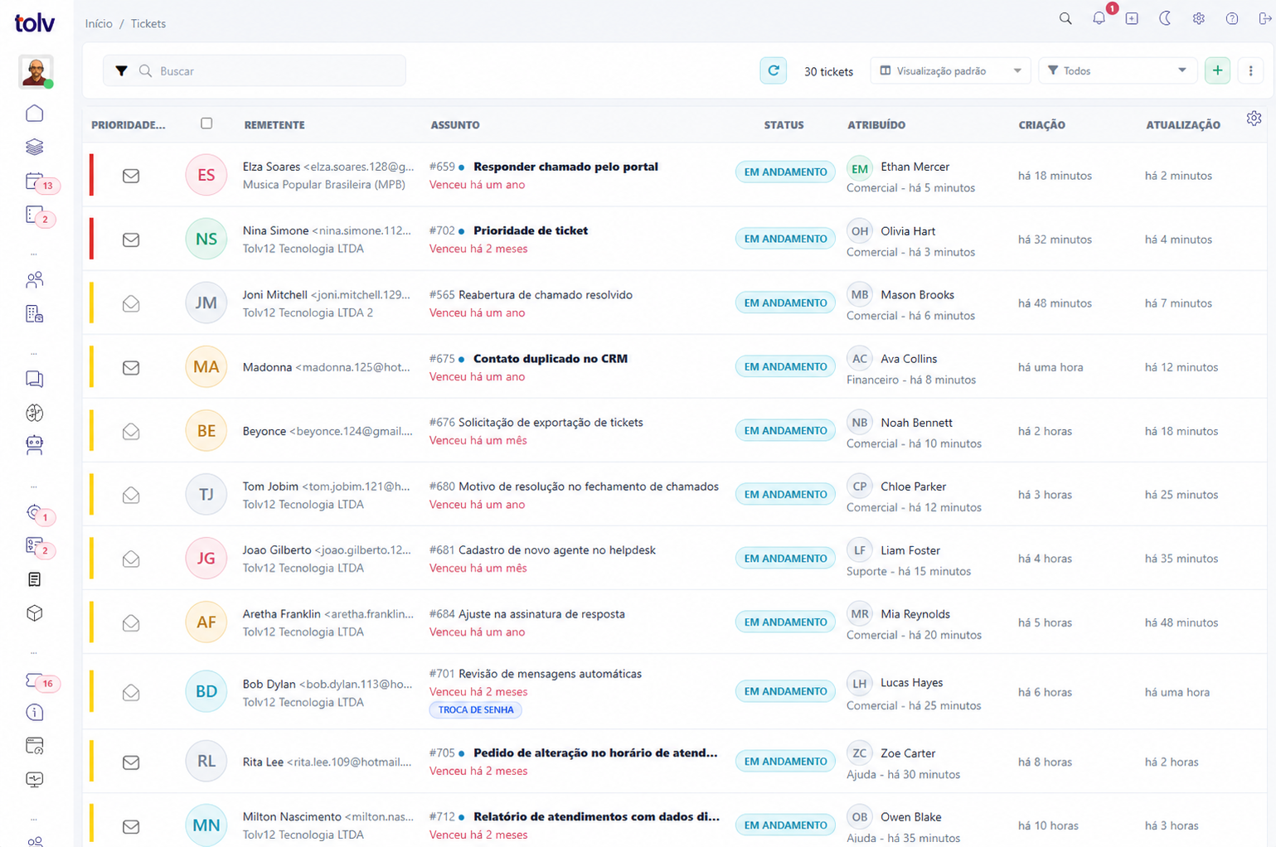Sort by PRIORIDADE column header
The image size is (1276, 847).
tap(129, 125)
